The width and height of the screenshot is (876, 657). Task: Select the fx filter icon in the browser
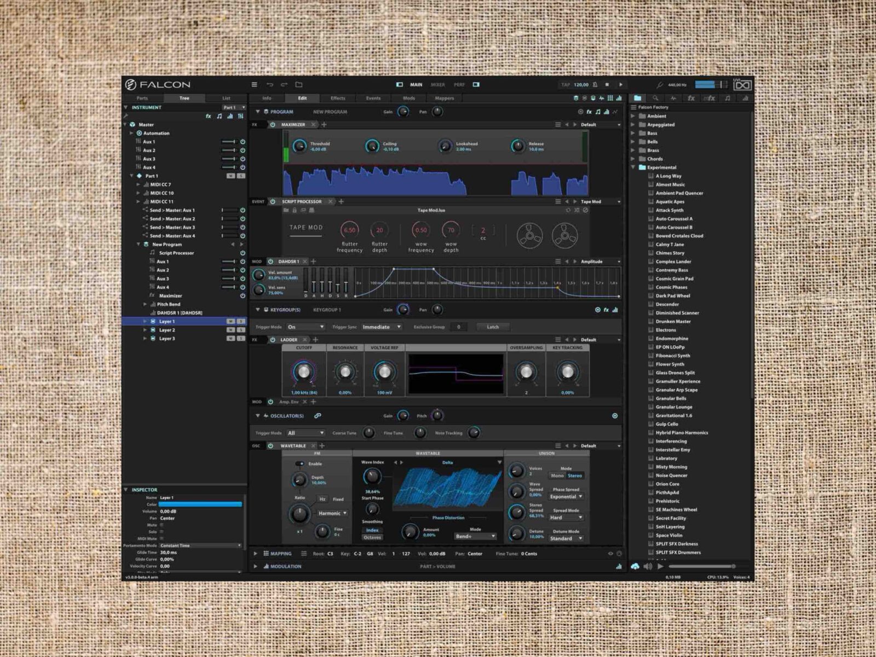[x=691, y=98]
